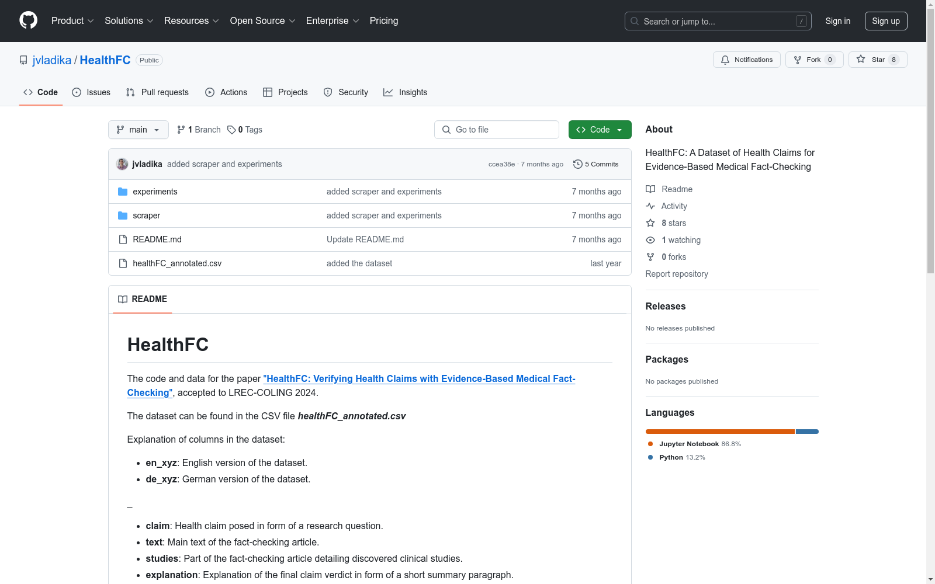Open the HealthFC paper hyperlink
The image size is (935, 584).
click(x=351, y=385)
